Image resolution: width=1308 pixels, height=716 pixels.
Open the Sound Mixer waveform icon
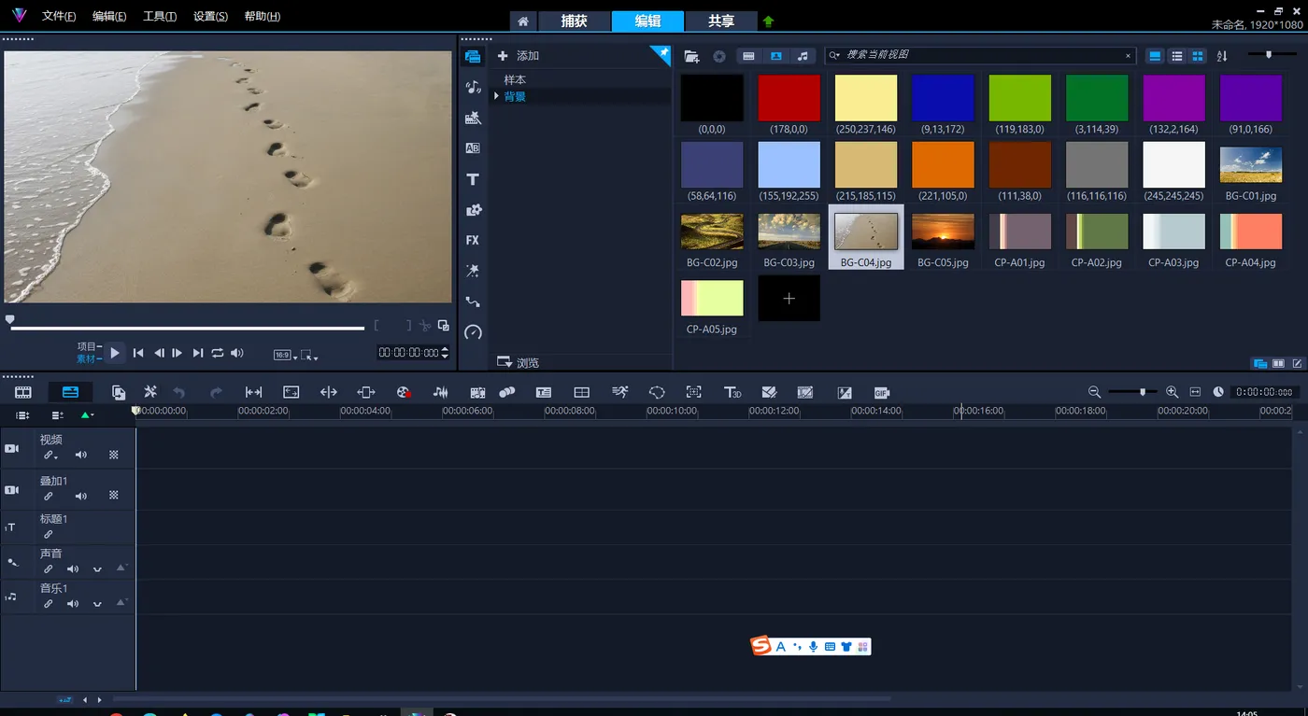441,392
